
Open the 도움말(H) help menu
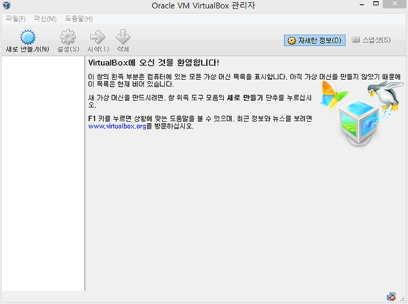pos(79,19)
